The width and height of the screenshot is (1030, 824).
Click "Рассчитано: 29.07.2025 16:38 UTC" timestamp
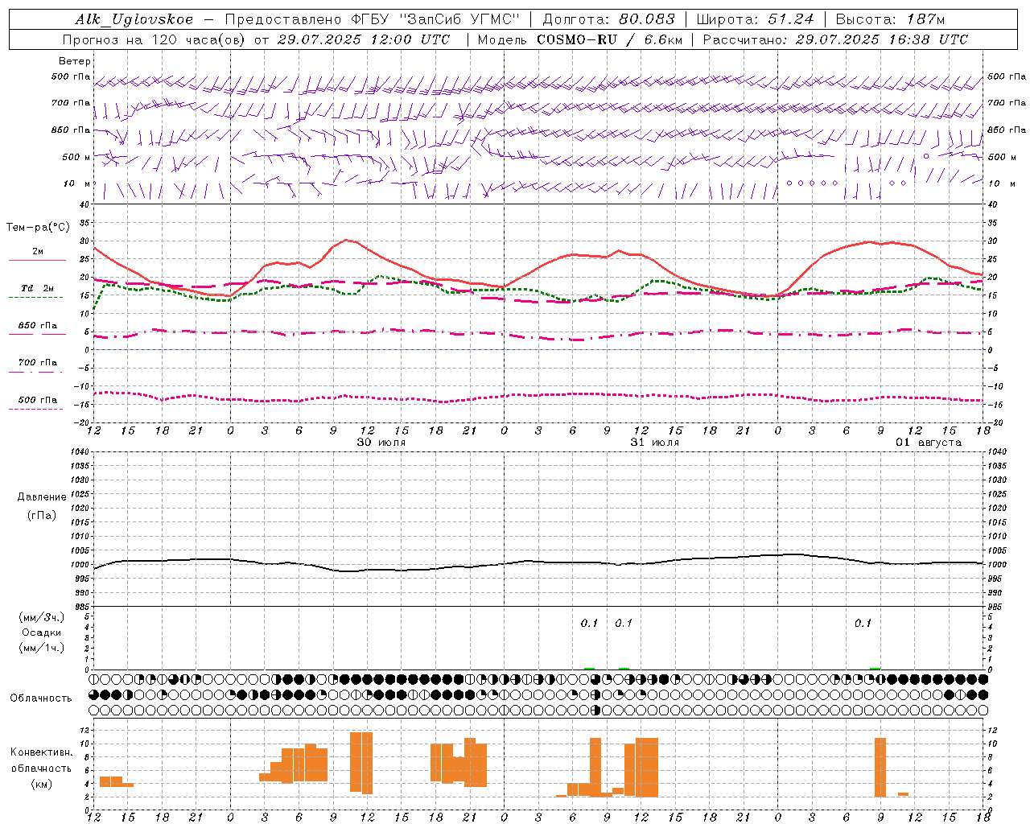pyautogui.click(x=835, y=39)
